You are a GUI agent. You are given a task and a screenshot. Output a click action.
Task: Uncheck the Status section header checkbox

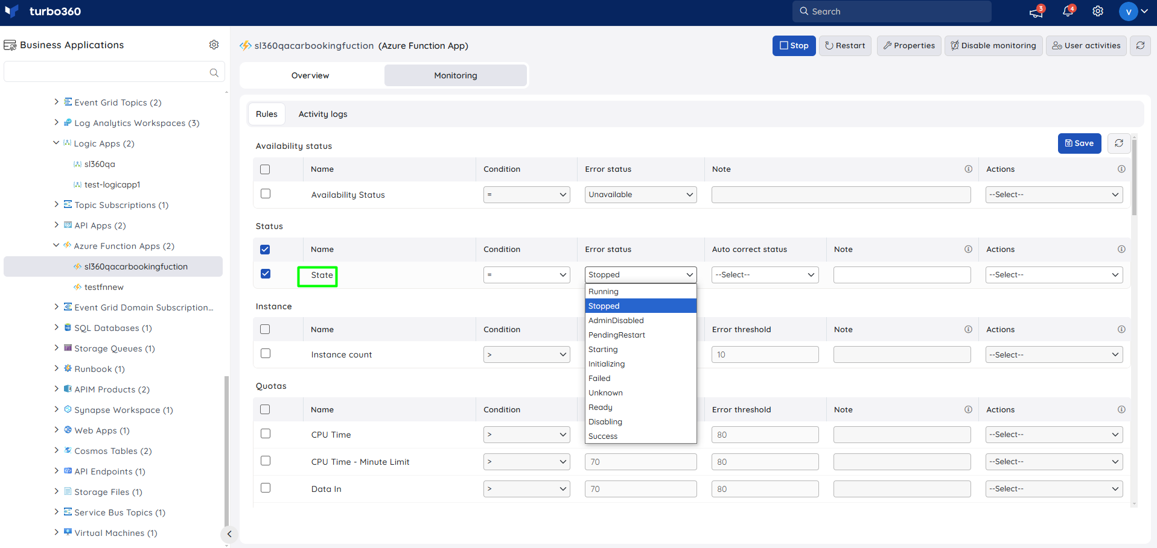[265, 250]
